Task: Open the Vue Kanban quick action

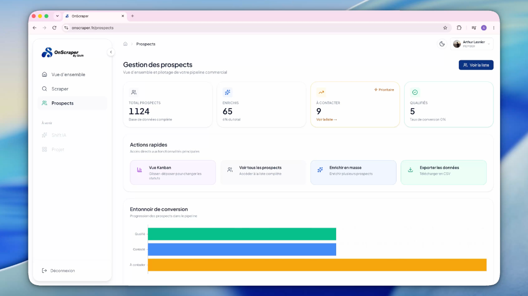Action: click(173, 172)
